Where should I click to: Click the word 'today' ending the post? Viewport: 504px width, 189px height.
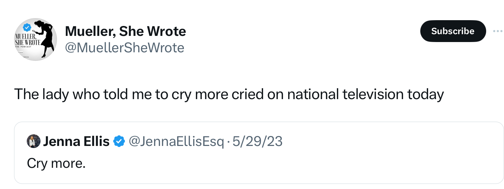coord(425,95)
